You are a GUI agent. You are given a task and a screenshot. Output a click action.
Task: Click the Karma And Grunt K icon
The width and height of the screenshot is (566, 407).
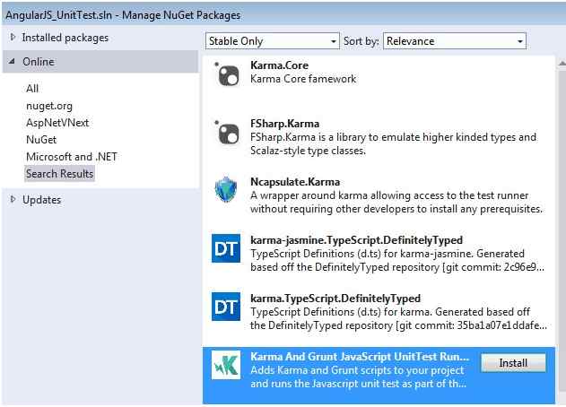[x=226, y=365]
